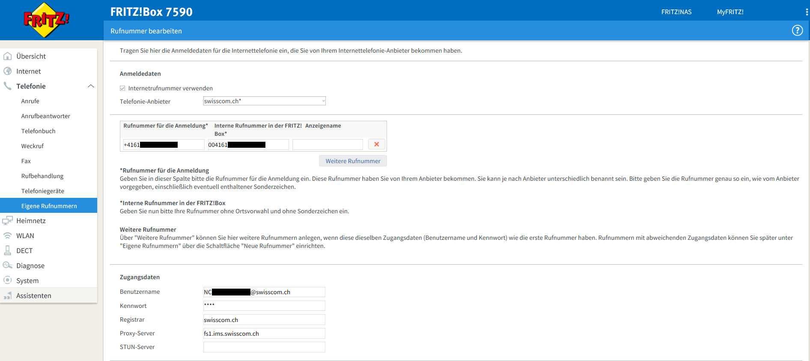Click the WLAN wifi icon
This screenshot has height=361, width=810.
point(7,236)
